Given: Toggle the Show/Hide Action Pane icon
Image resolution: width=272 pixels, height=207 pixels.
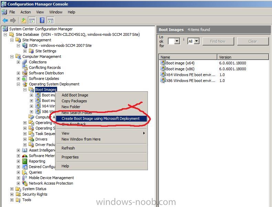Looking at the screenshot, I should pyautogui.click(x=51, y=21).
